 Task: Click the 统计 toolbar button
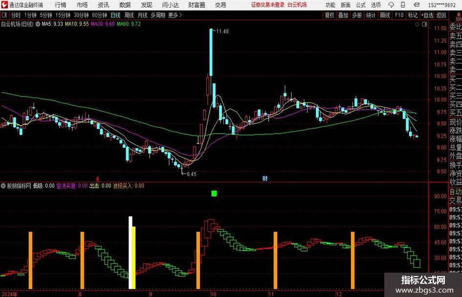tap(371, 15)
